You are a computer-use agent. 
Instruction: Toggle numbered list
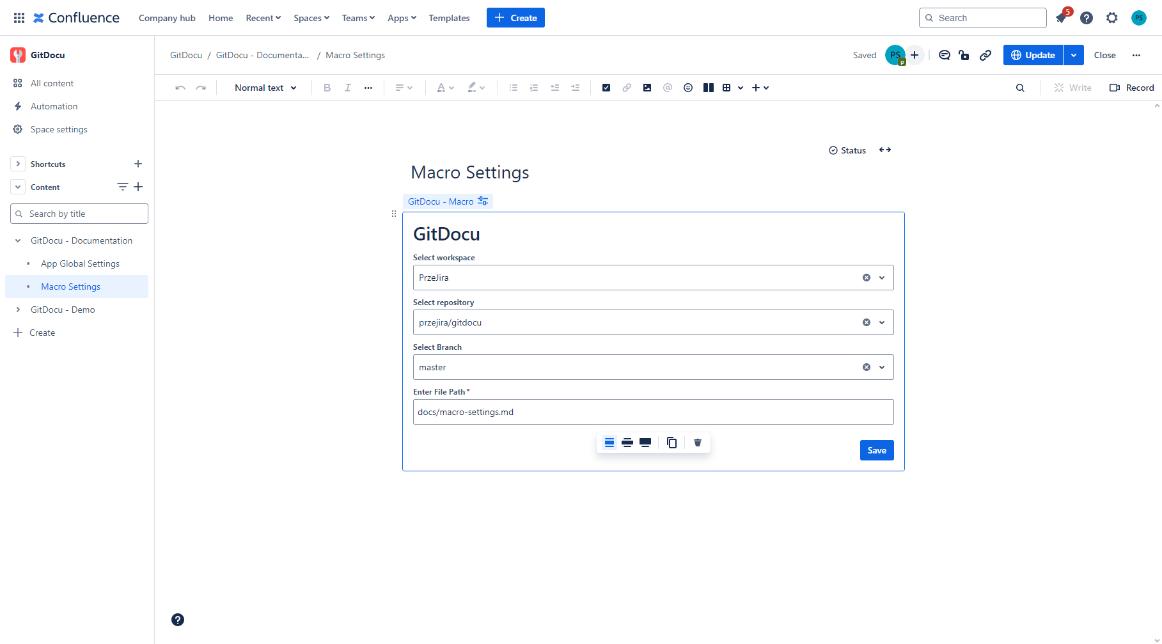coord(534,88)
